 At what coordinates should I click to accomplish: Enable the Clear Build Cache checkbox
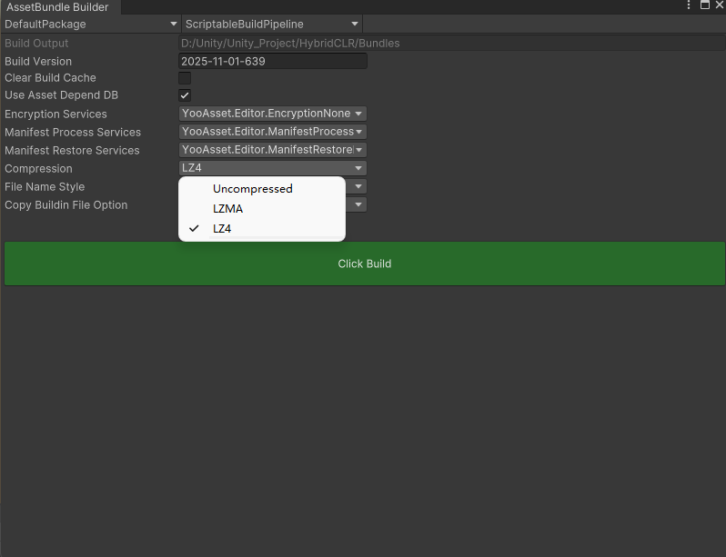tap(185, 78)
